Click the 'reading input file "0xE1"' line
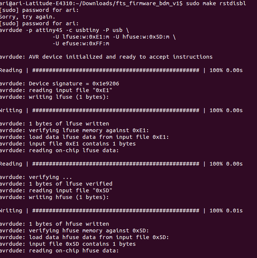 tap(56, 90)
